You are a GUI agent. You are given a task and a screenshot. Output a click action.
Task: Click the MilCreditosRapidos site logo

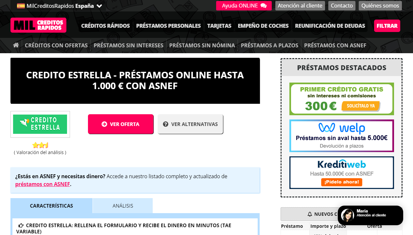click(38, 25)
